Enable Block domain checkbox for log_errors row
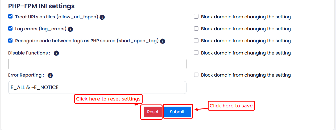Image resolution: width=336 pixels, height=130 pixels. [x=196, y=29]
